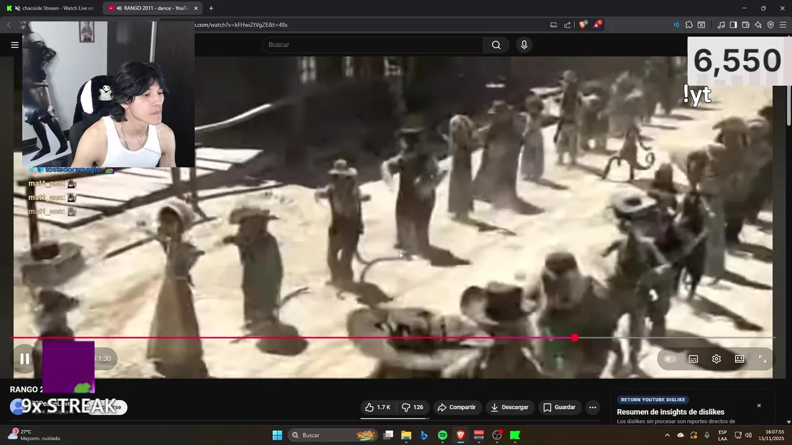This screenshot has height=445, width=792.
Task: Open the Windows Start menu
Action: pyautogui.click(x=277, y=435)
